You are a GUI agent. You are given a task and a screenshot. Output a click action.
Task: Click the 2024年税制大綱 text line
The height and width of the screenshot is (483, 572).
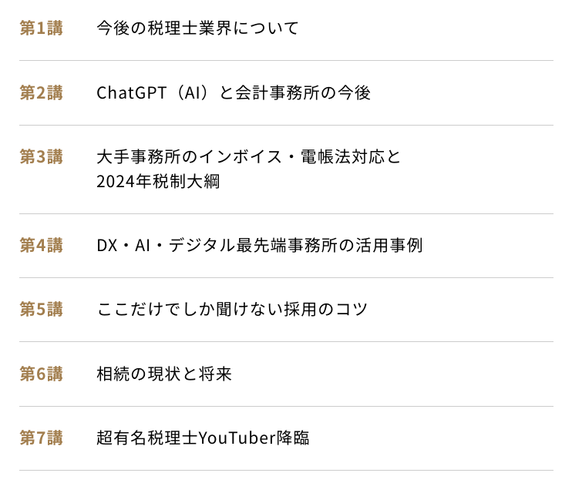tap(158, 181)
